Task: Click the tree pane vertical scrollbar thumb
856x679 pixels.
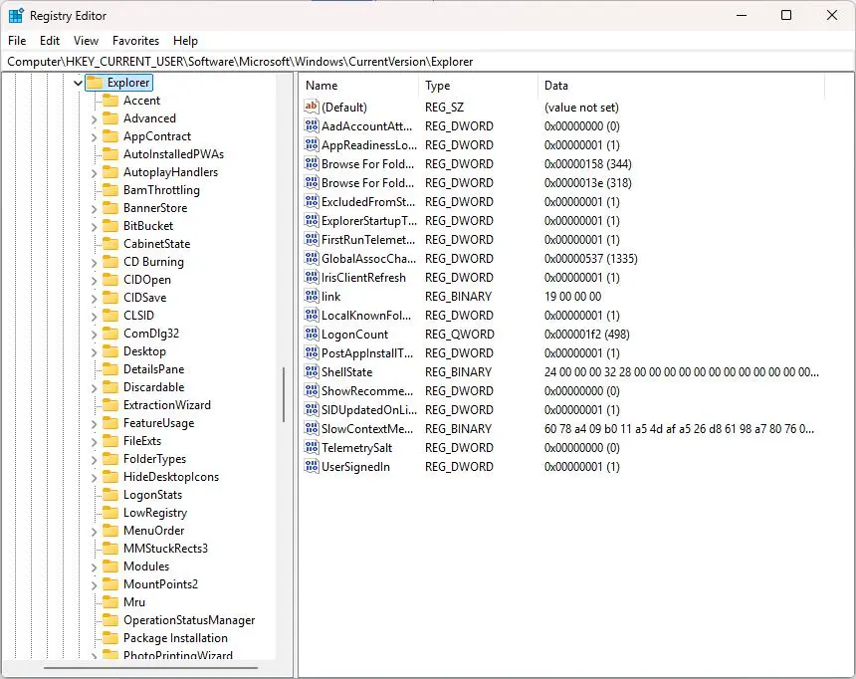Action: pos(284,394)
